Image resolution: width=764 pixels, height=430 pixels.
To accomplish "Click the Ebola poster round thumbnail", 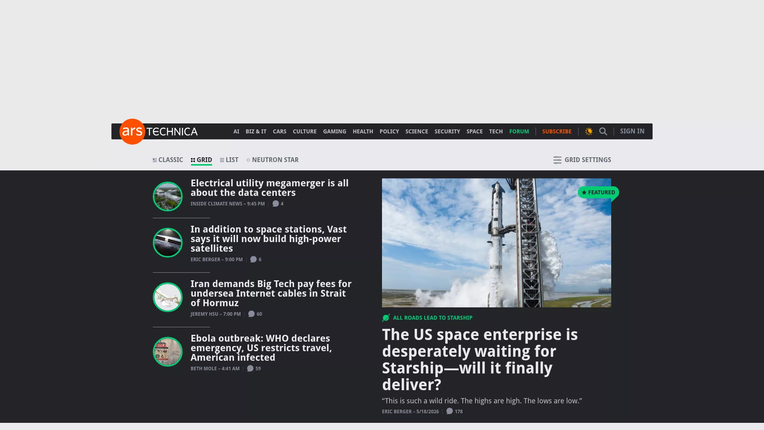I will [x=168, y=352].
